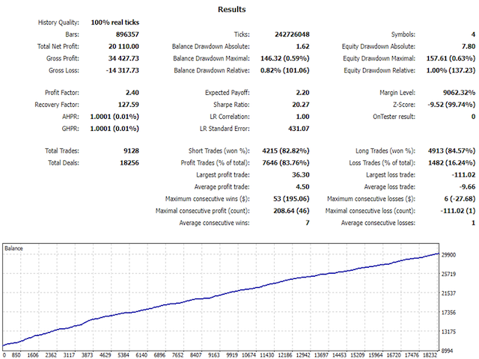Click Equity Drawdown Absolute value 7.80

pyautogui.click(x=469, y=46)
